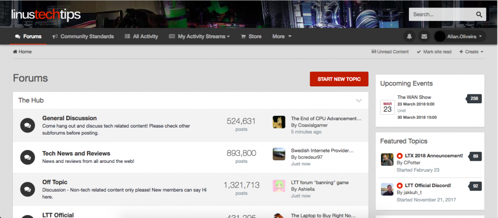This screenshot has height=218, width=498.
Task: Open the notifications bell icon
Action: [x=409, y=36]
